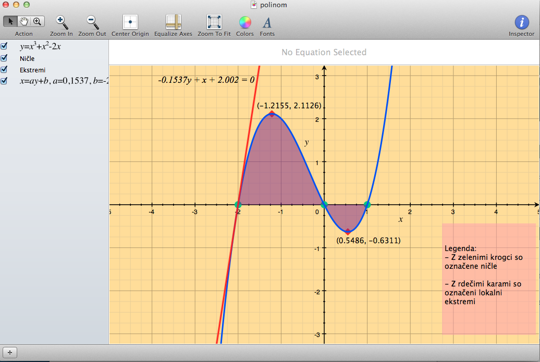Viewport: 540px width, 362px height.
Task: Uncheck the x=ay+b equation checkbox
Action: point(4,81)
